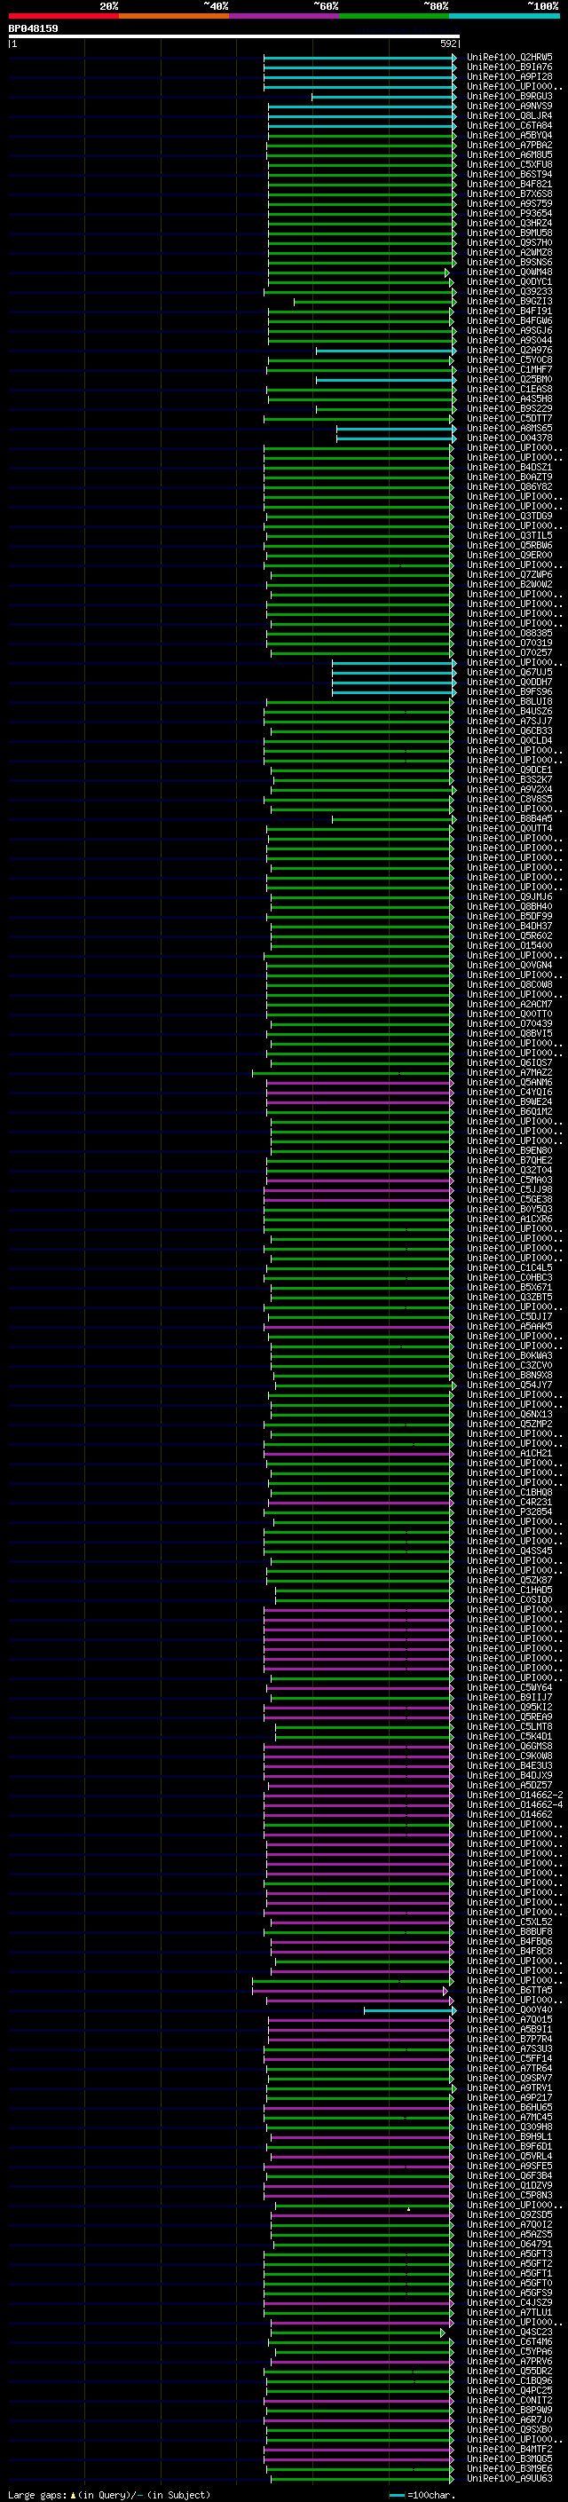Select hit UniRef100_Q6GMS8

coord(509,1747)
